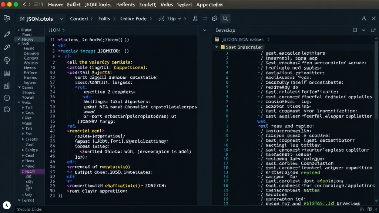Click the square icon in the Develop header

355,30
